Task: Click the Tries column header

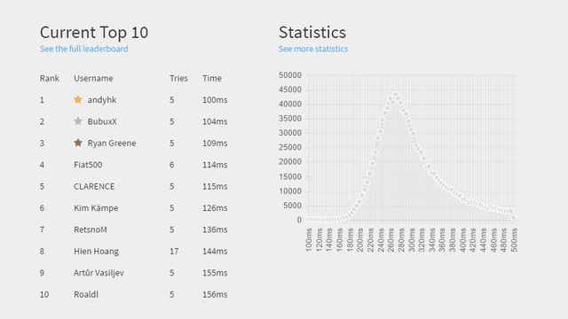Action: click(178, 79)
